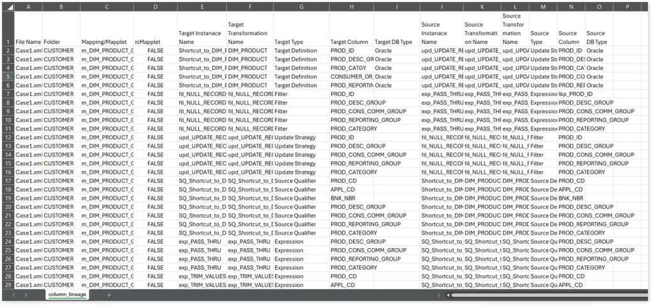Click 'exp_PASS_THRU' Target Instance cell in row 25

(x=202, y=250)
